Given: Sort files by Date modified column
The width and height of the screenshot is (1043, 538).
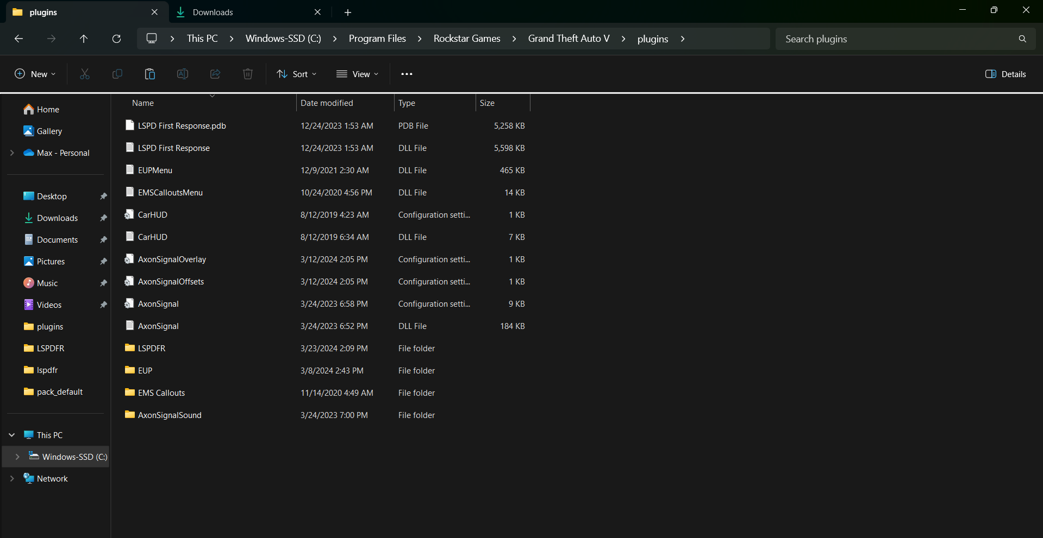Looking at the screenshot, I should click(x=327, y=103).
